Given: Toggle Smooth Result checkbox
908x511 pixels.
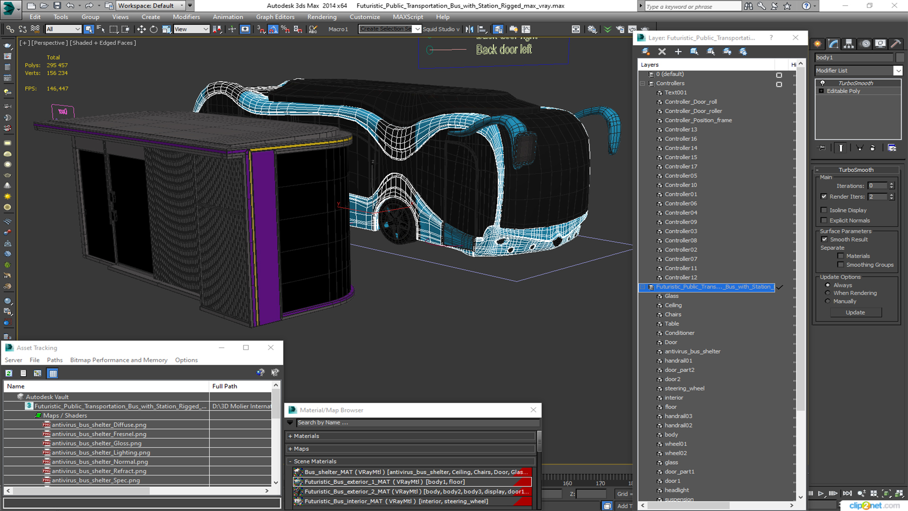Looking at the screenshot, I should click(x=824, y=239).
